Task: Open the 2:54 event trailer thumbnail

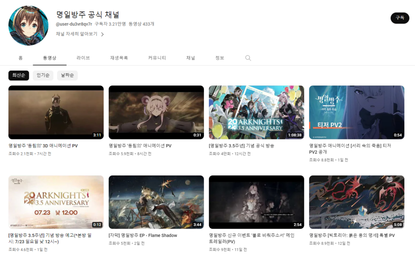Action: (257, 202)
